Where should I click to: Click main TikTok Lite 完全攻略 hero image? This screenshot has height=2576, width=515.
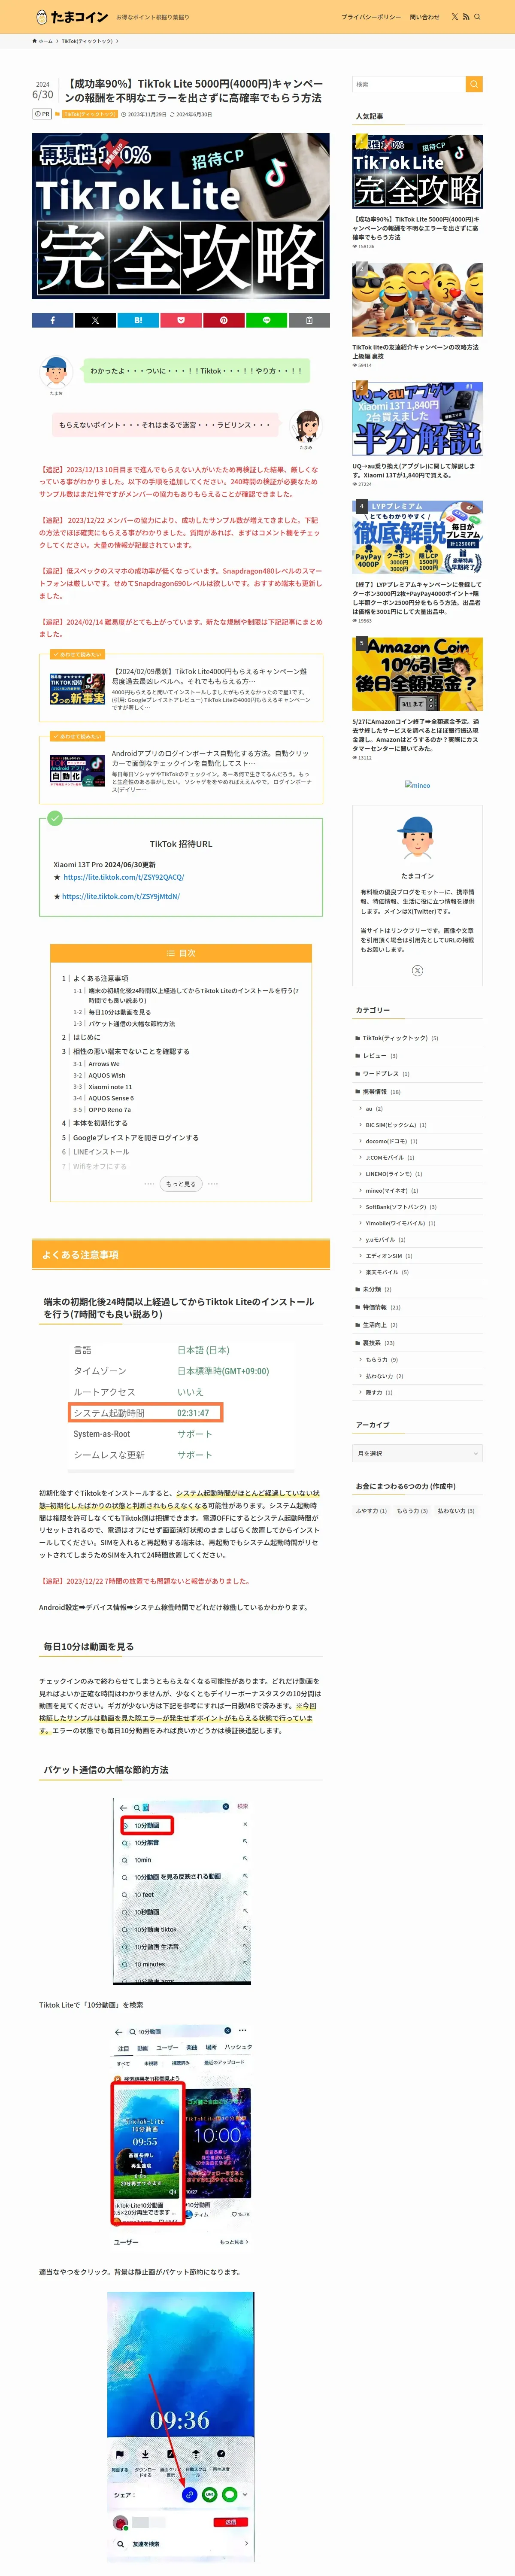click(x=181, y=216)
